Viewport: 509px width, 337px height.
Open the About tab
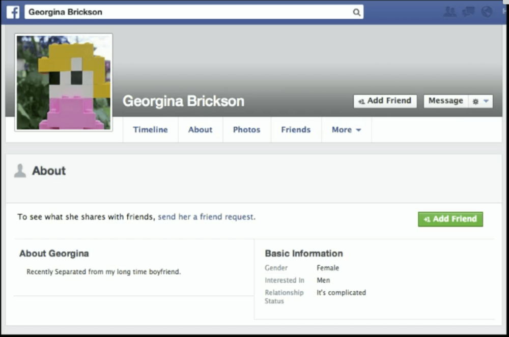pyautogui.click(x=200, y=130)
